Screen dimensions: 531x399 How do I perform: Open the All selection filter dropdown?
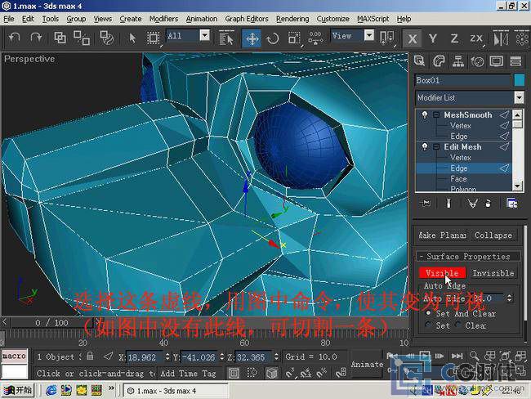(x=204, y=35)
